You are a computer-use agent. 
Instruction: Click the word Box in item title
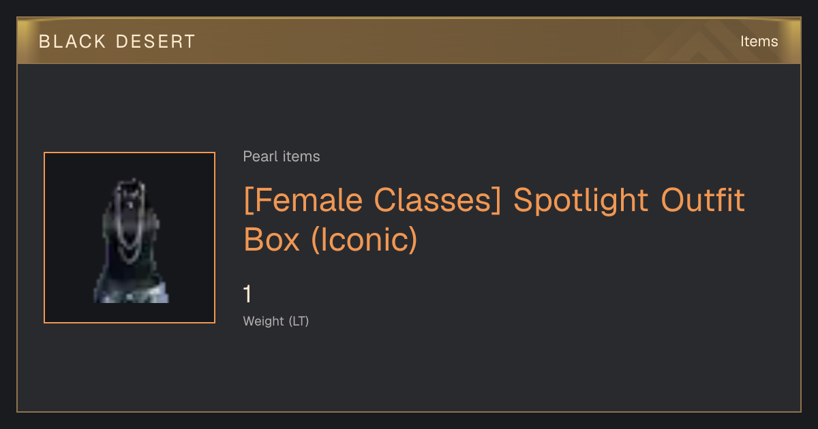point(272,239)
